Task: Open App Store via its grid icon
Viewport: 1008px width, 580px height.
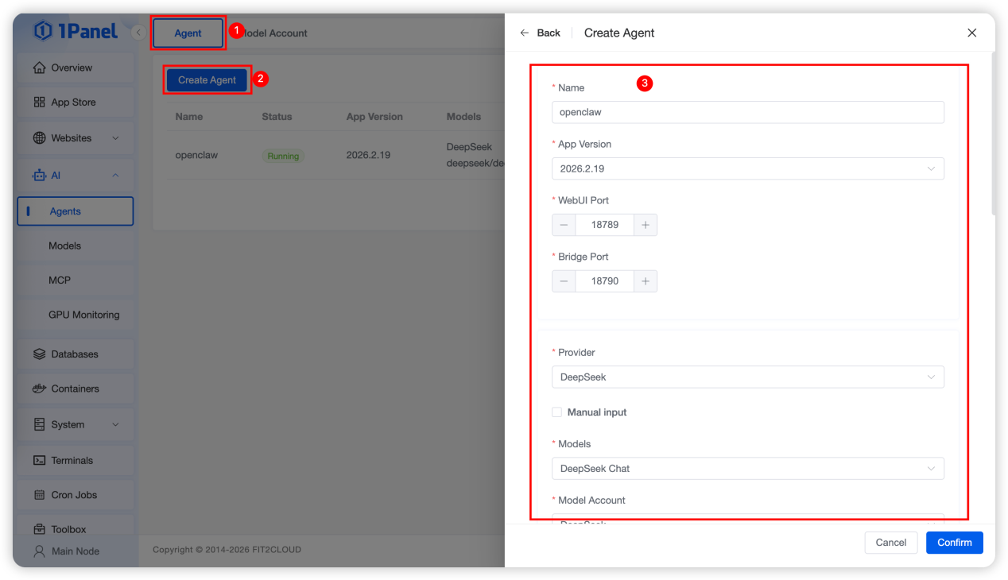Action: coord(39,102)
